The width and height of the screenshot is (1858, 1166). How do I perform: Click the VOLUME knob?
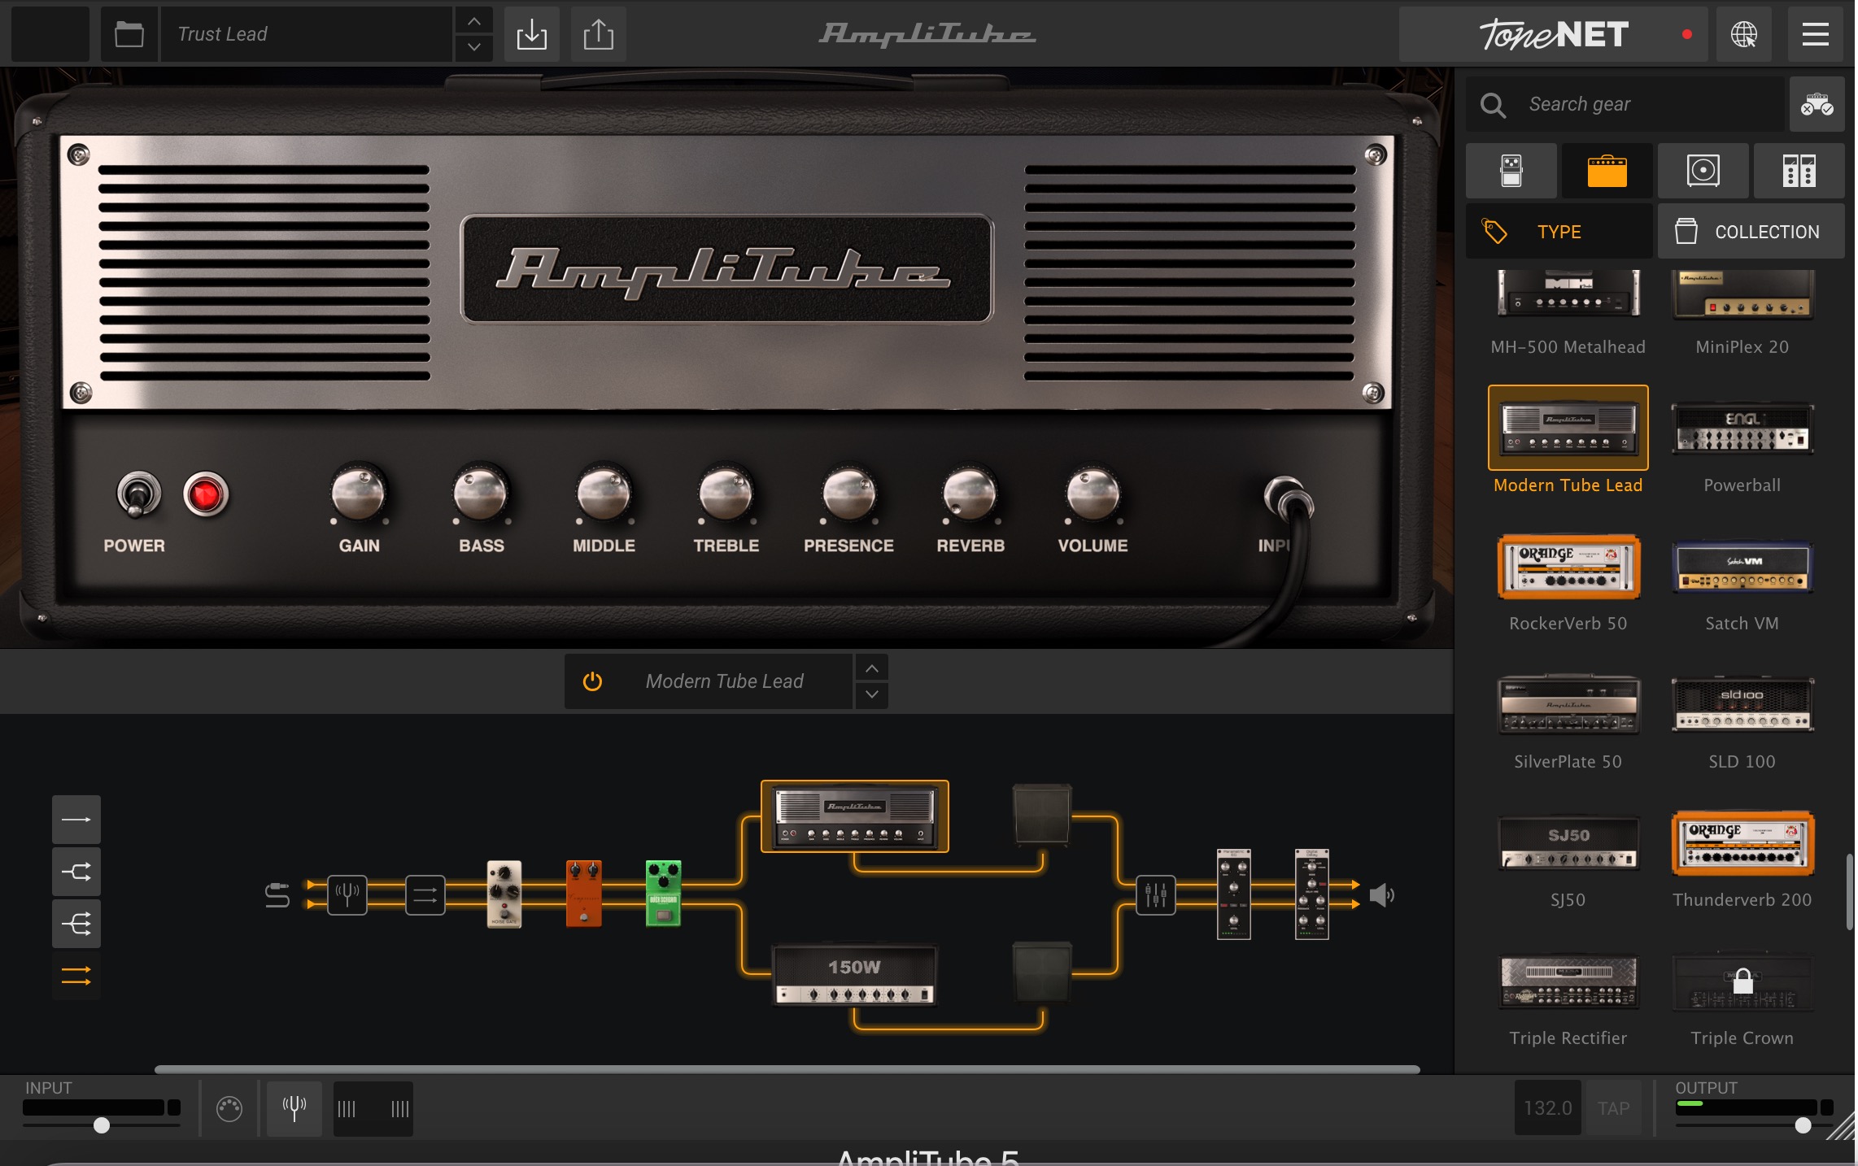click(1093, 494)
